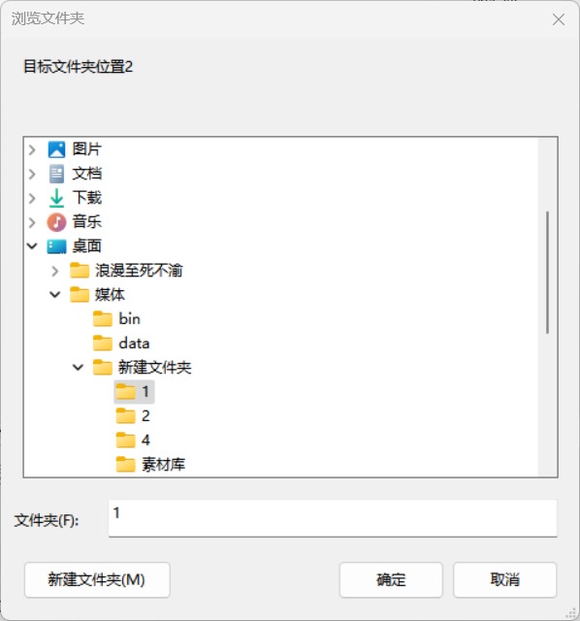580x621 pixels.
Task: Select folder named 4
Action: click(134, 440)
